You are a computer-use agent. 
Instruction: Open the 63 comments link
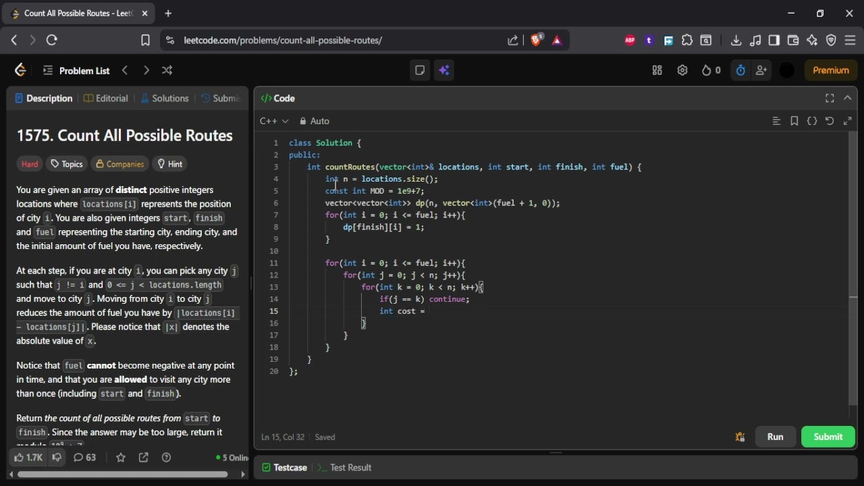(84, 457)
